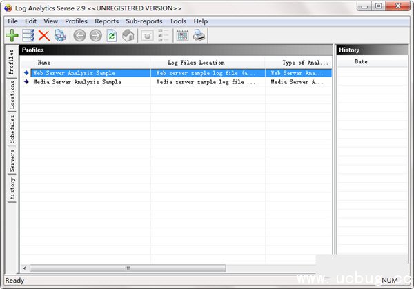Click the 'Media Server A...' type cell

point(297,82)
